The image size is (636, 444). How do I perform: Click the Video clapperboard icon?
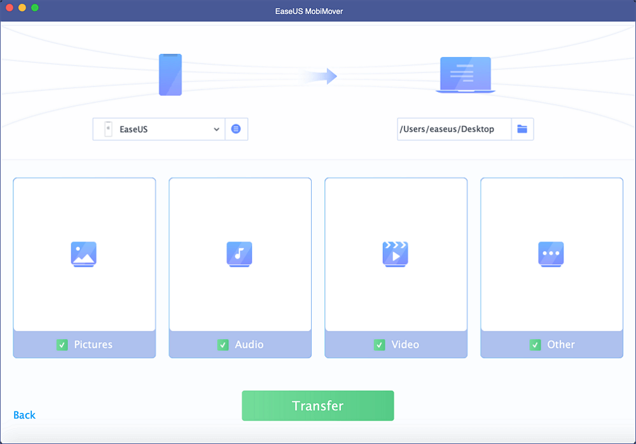[396, 255]
